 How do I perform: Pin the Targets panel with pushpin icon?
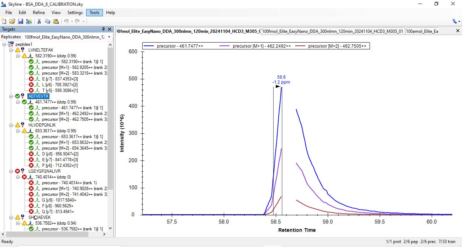point(104,29)
